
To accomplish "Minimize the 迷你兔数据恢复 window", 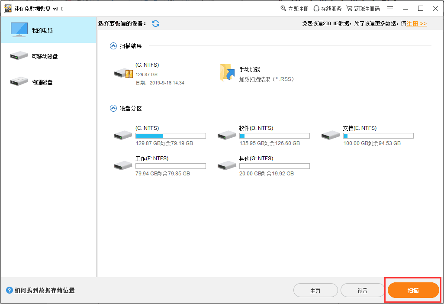I will tap(405, 9).
